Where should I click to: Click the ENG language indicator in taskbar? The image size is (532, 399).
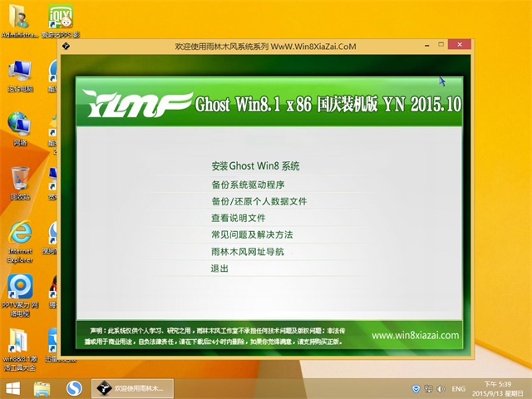[x=458, y=388]
